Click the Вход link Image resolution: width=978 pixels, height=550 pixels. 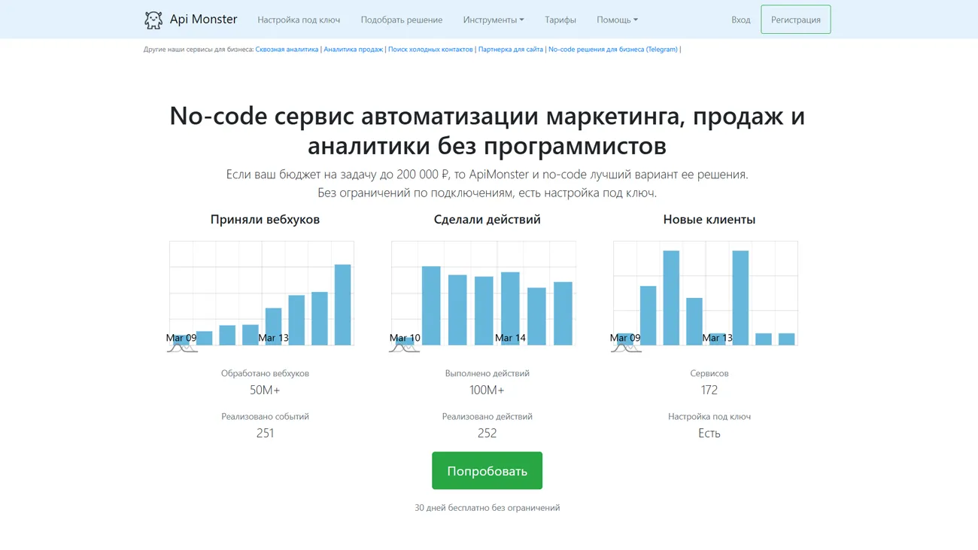point(741,20)
